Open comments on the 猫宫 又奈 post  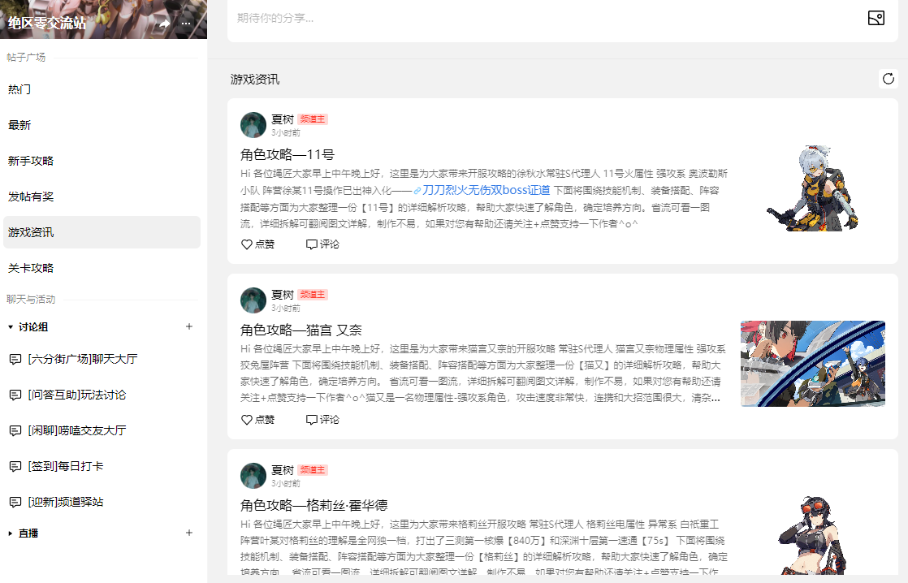pos(322,420)
